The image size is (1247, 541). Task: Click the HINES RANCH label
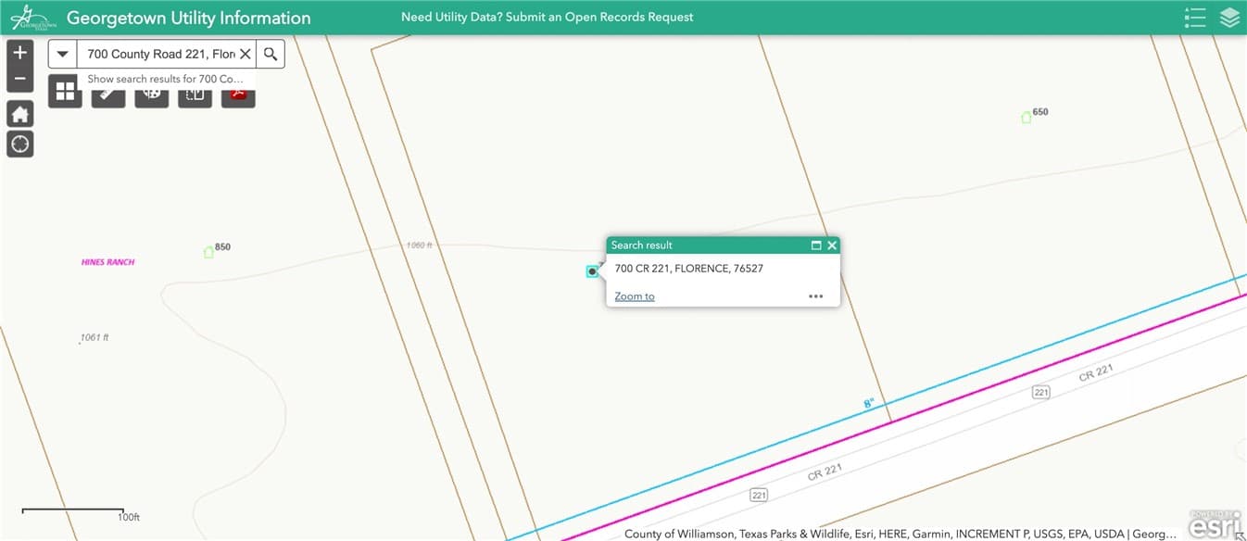click(107, 262)
